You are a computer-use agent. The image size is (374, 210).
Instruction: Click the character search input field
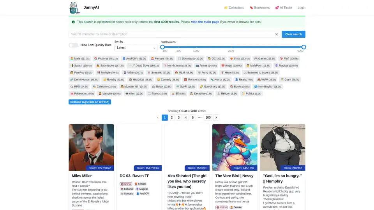(x=172, y=34)
